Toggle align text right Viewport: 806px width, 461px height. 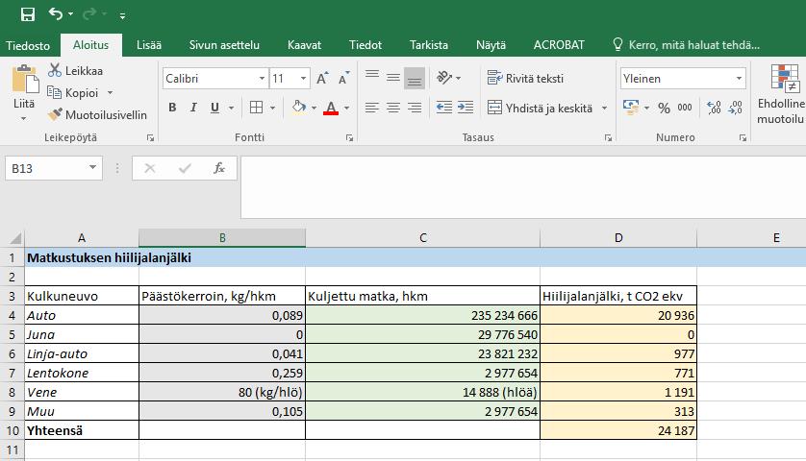pyautogui.click(x=415, y=108)
